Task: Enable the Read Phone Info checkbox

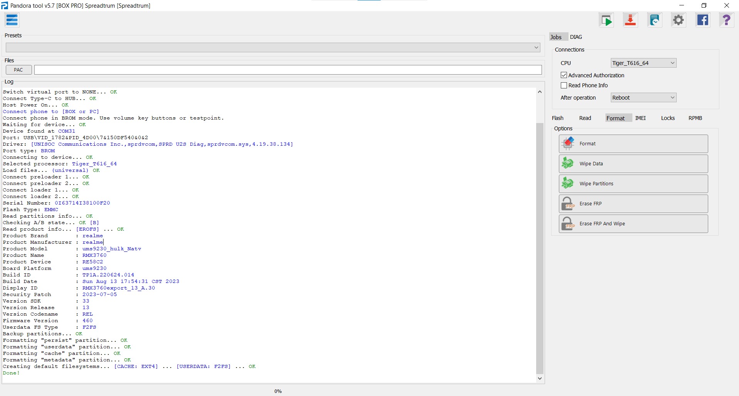Action: click(564, 85)
